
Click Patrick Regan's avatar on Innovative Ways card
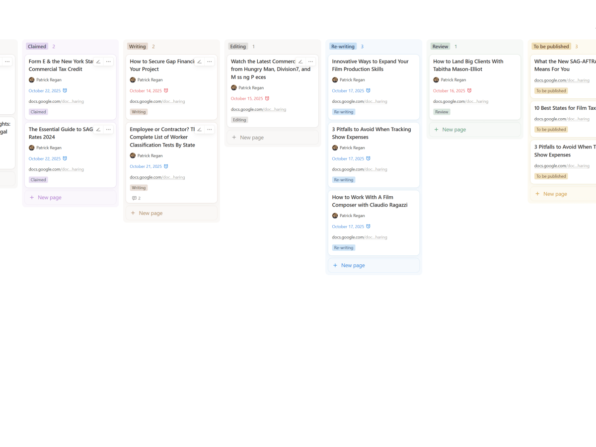click(334, 79)
